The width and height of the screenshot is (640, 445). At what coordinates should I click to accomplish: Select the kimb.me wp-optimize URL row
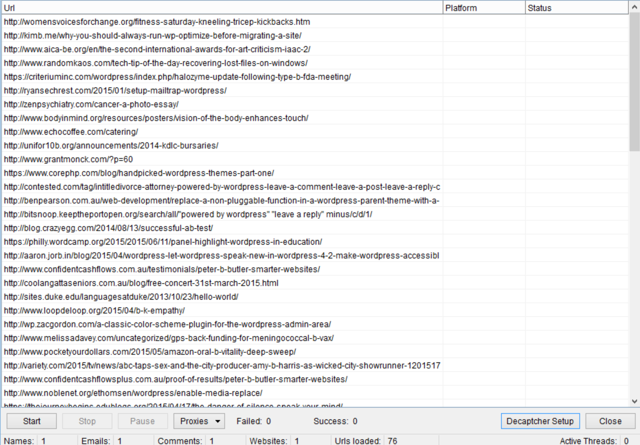tap(152, 36)
